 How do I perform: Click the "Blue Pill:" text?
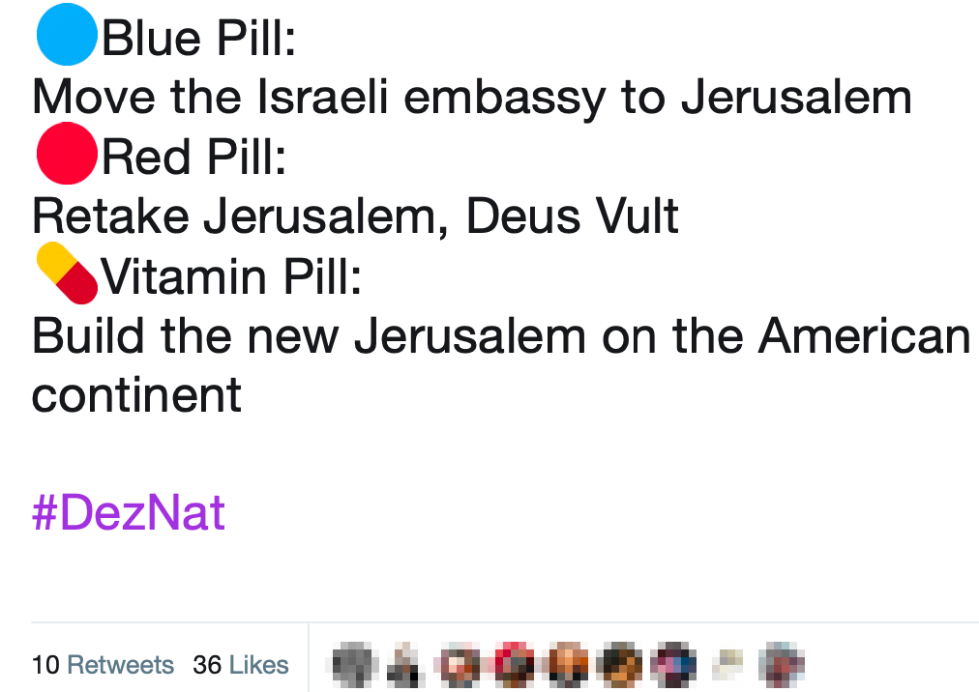click(198, 38)
